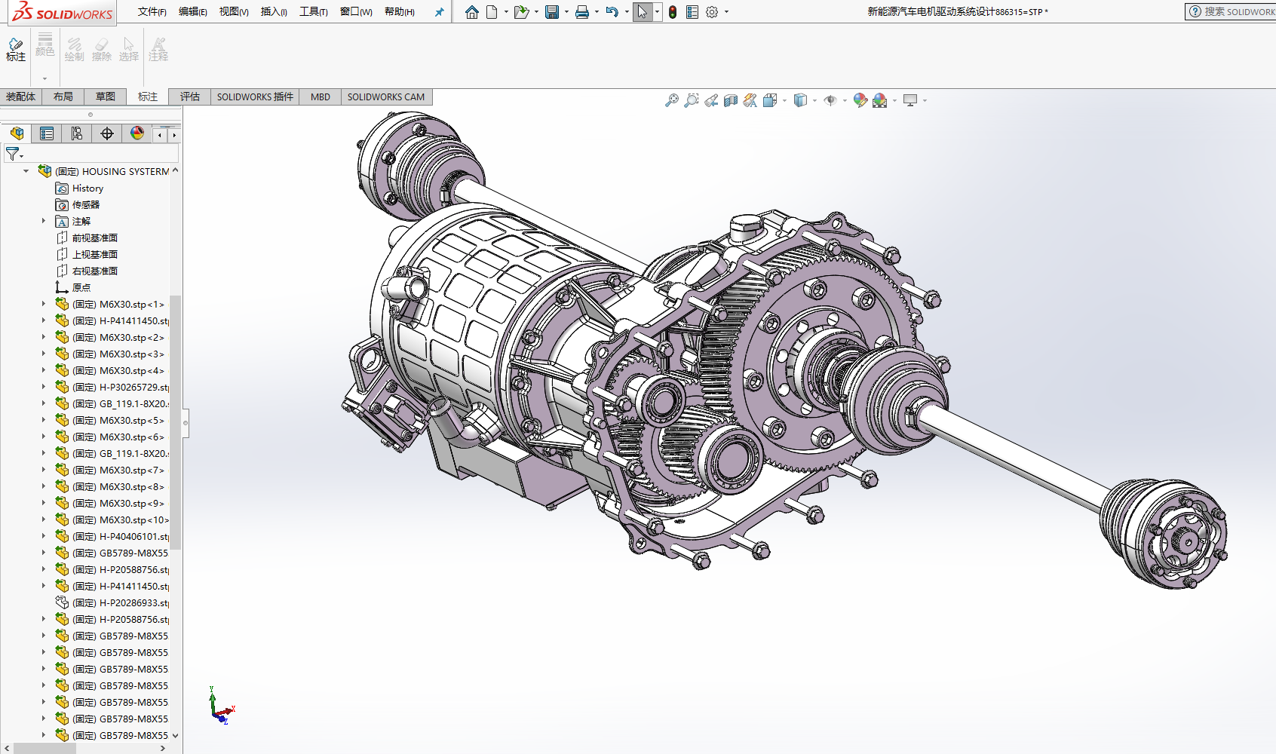The width and height of the screenshot is (1276, 754).
Task: Collapse the HOUSING SYSTERM root node
Action: [26, 171]
